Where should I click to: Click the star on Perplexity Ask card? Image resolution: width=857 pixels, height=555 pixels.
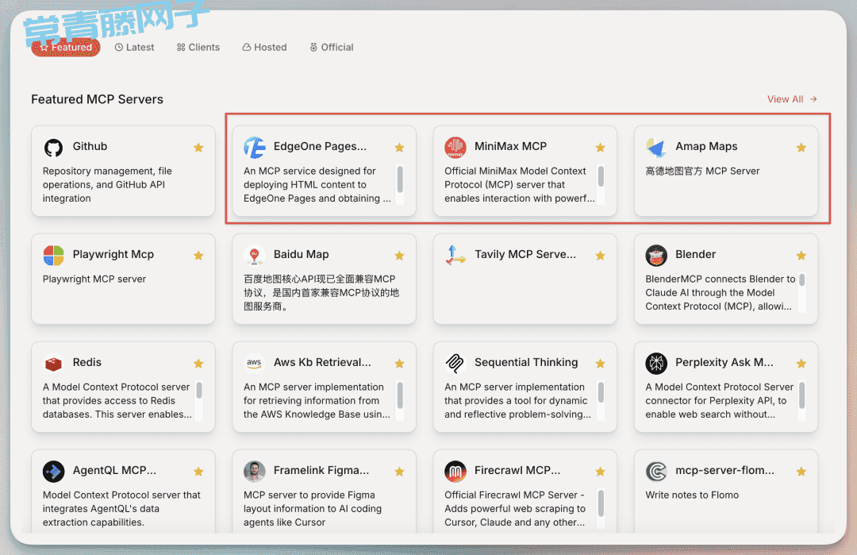pyautogui.click(x=801, y=364)
